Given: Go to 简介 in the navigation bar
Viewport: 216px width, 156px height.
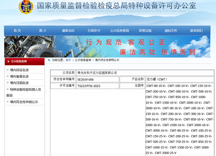Looking at the screenshot, I should 43,31.
